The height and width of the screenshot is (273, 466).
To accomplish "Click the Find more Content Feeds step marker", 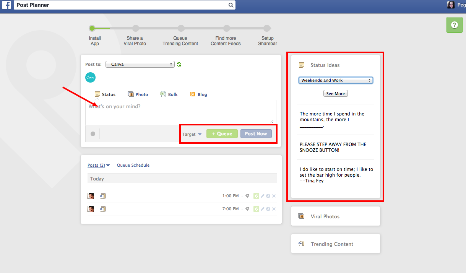I will click(226, 28).
